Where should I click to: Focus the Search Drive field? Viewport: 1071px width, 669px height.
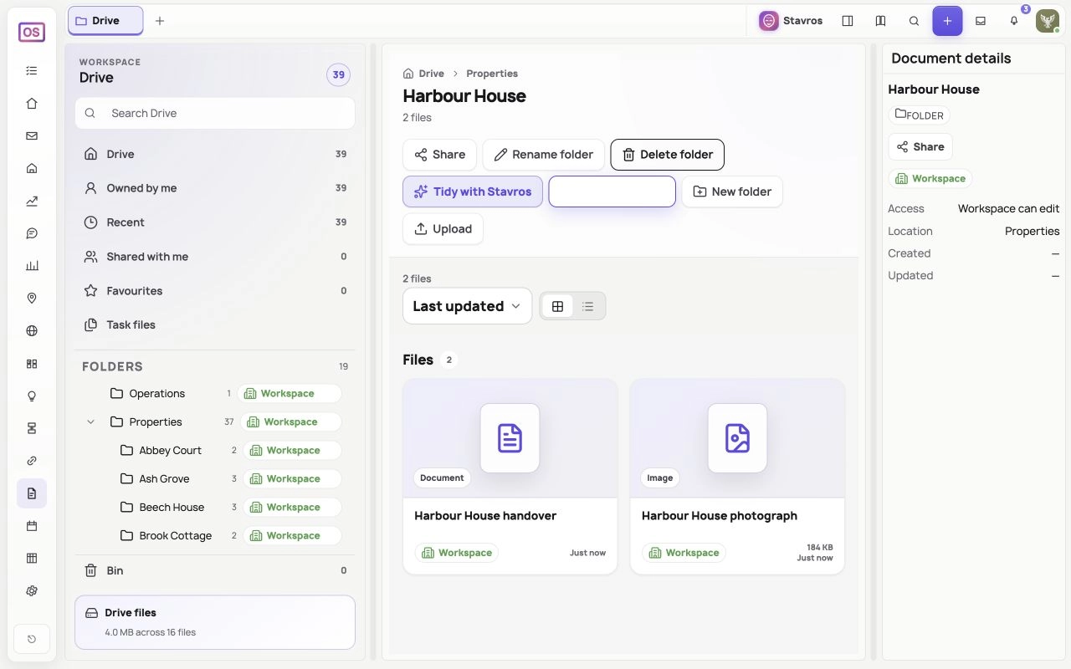click(215, 113)
